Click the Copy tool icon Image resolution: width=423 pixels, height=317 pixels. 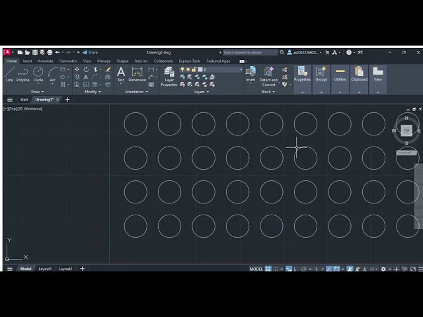tap(77, 77)
